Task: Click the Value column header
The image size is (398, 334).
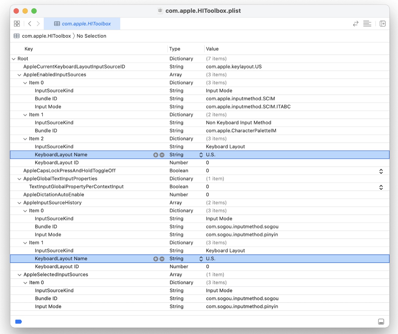Action: pos(212,49)
